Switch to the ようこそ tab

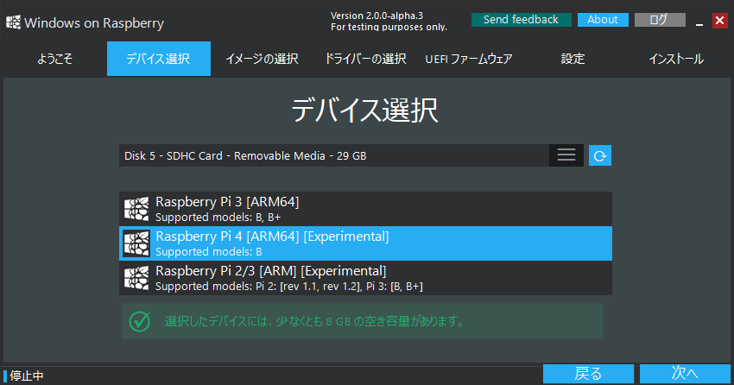pos(54,59)
